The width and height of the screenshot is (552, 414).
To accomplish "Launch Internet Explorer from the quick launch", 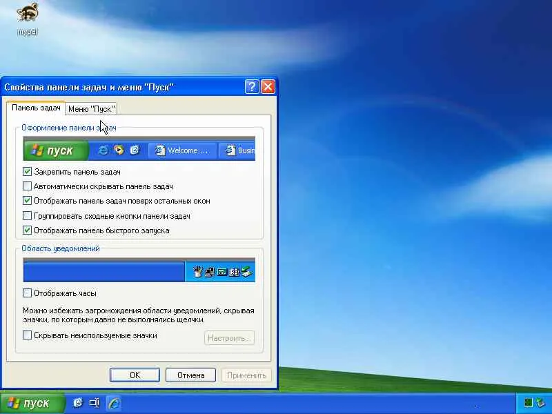I will pos(114,403).
